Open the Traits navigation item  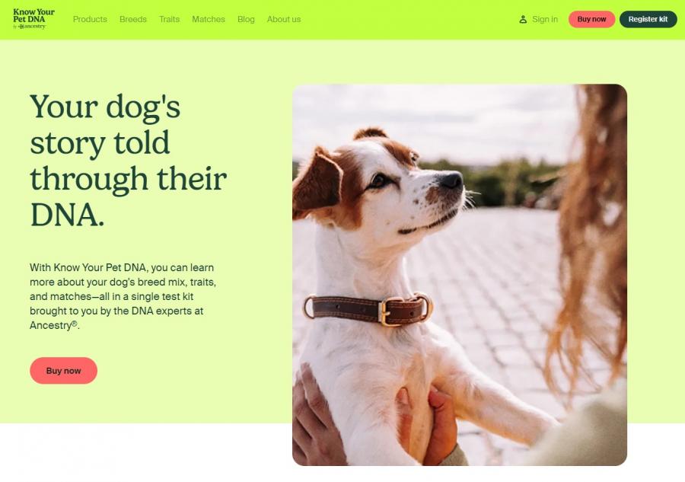pos(169,19)
